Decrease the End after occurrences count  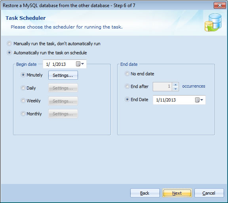[175, 89]
